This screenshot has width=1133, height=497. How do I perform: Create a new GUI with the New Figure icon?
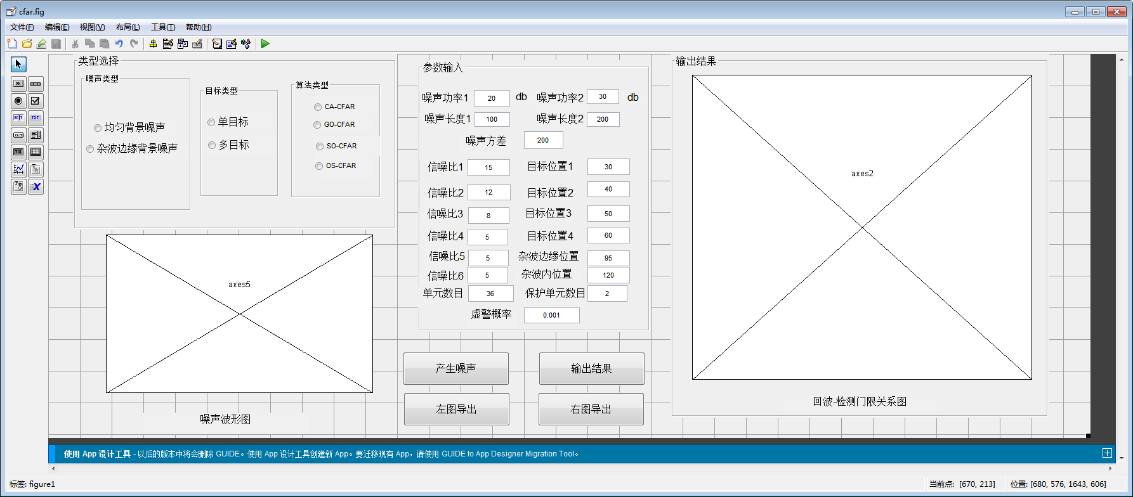(12, 44)
